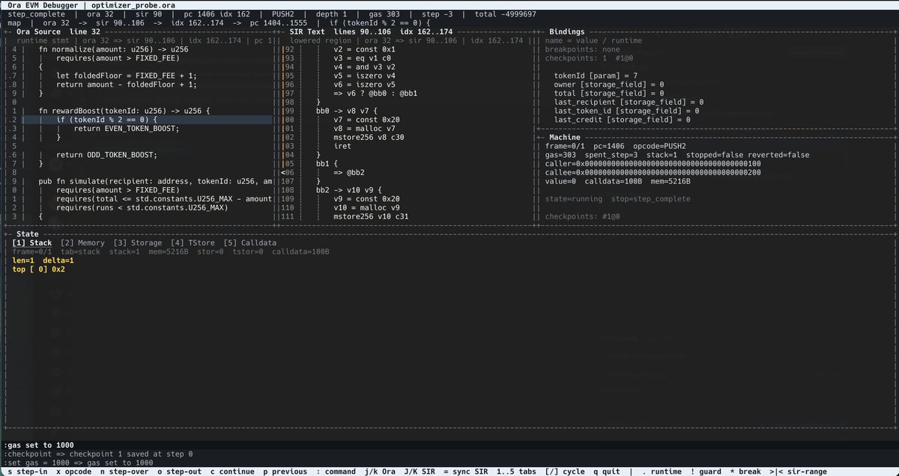The width and height of the screenshot is (899, 476).
Task: Click the 'Ora Source line 32' panel title
Action: click(58, 32)
